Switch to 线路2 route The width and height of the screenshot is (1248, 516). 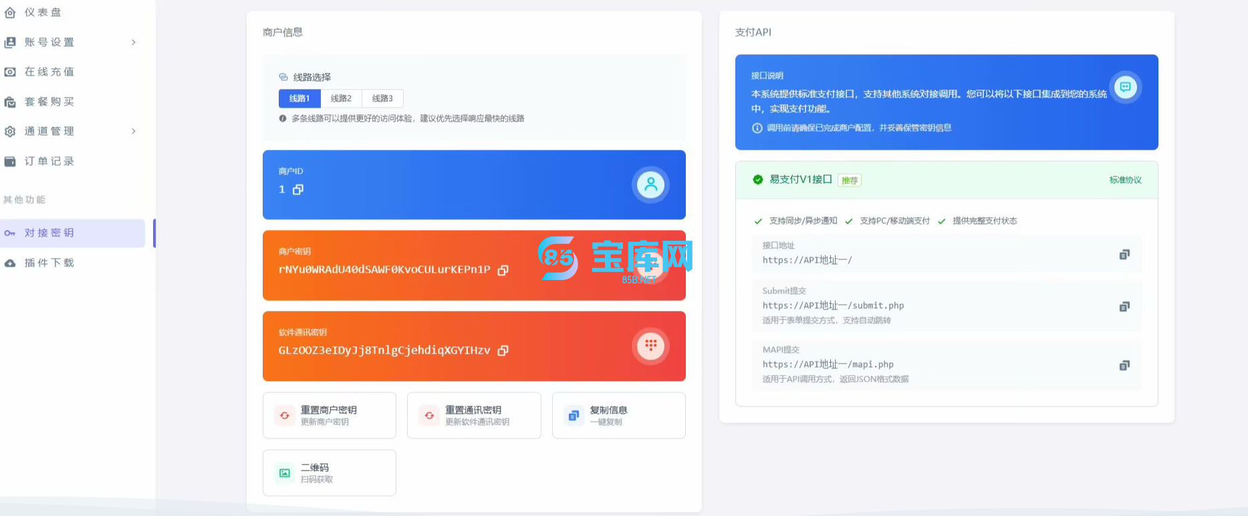[x=341, y=98]
